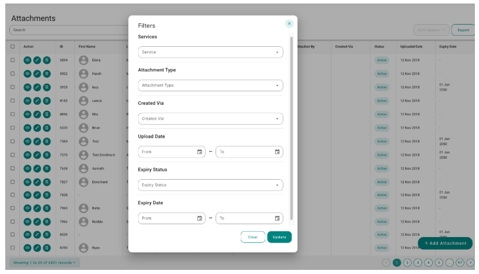The width and height of the screenshot is (479, 274).
Task: Check the row checkbox for ID 3894
Action: point(12,60)
